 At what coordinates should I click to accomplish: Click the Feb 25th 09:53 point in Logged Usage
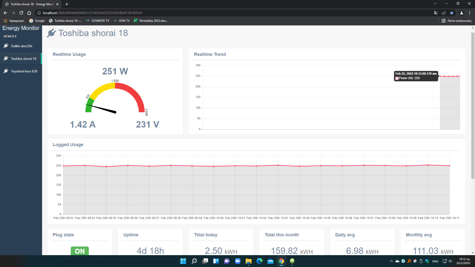[x=64, y=166]
